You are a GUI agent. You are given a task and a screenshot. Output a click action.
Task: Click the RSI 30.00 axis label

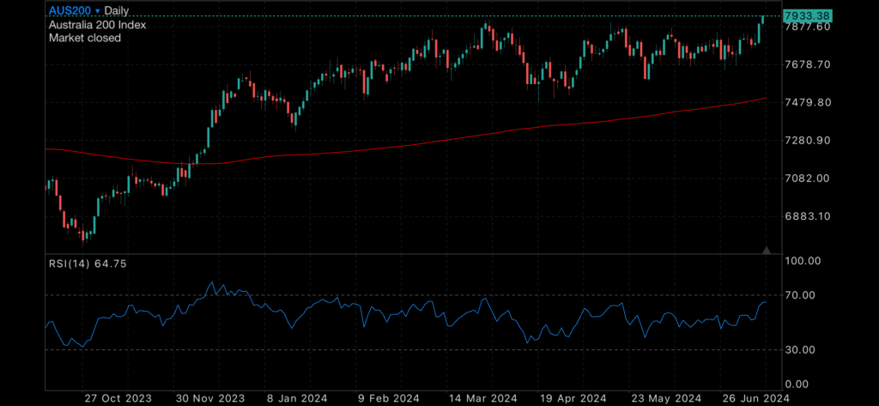coord(802,350)
